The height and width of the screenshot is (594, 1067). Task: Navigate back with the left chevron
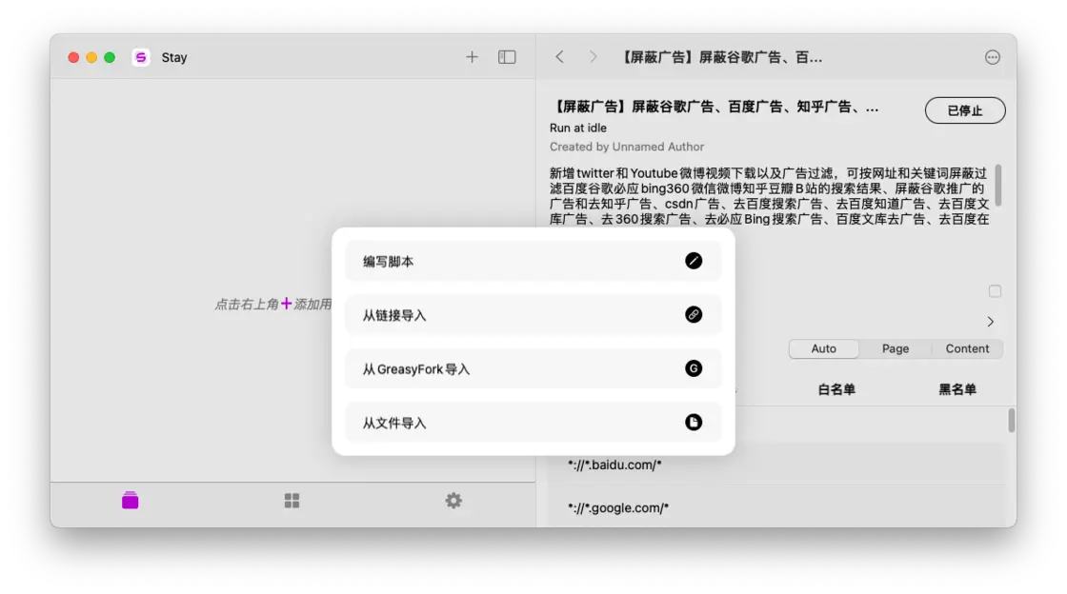coord(559,57)
